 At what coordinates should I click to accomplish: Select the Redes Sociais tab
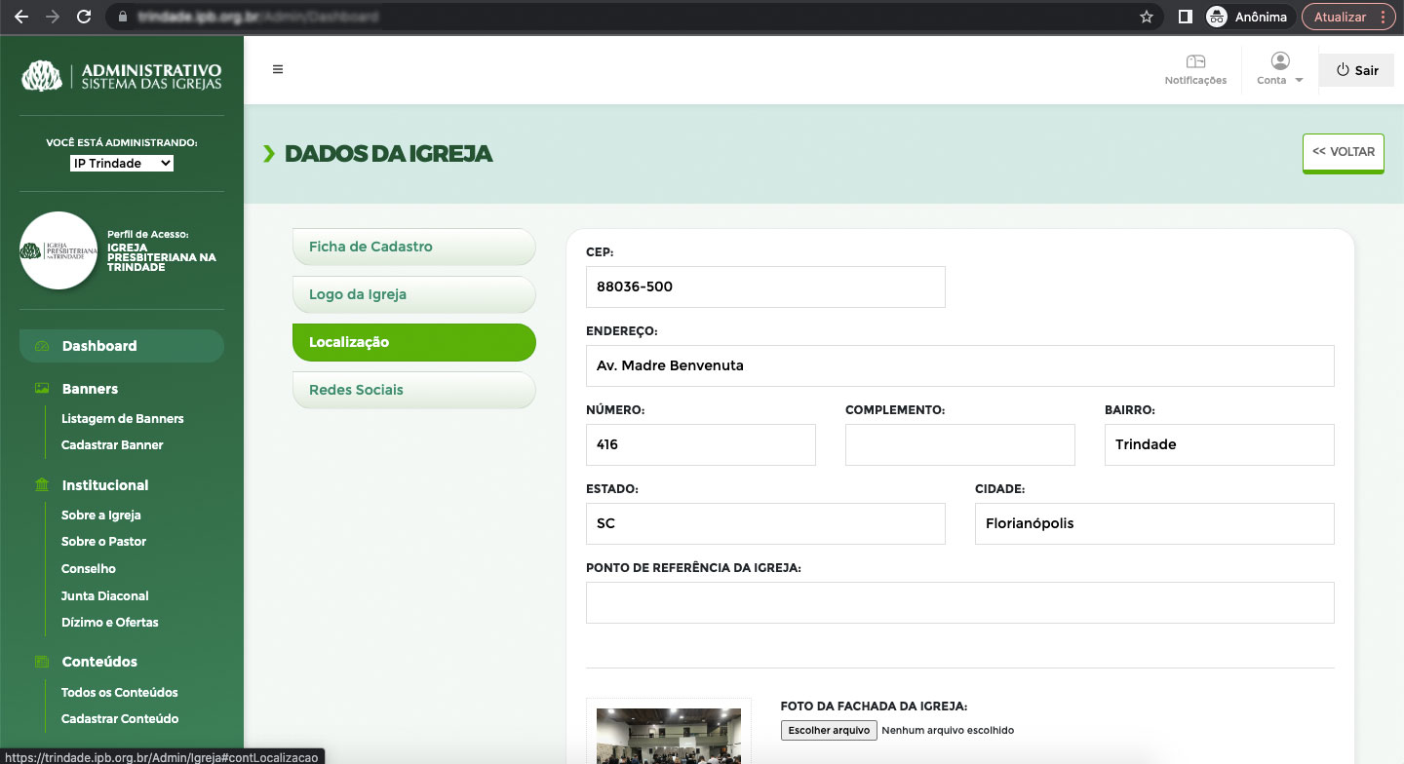pyautogui.click(x=413, y=390)
